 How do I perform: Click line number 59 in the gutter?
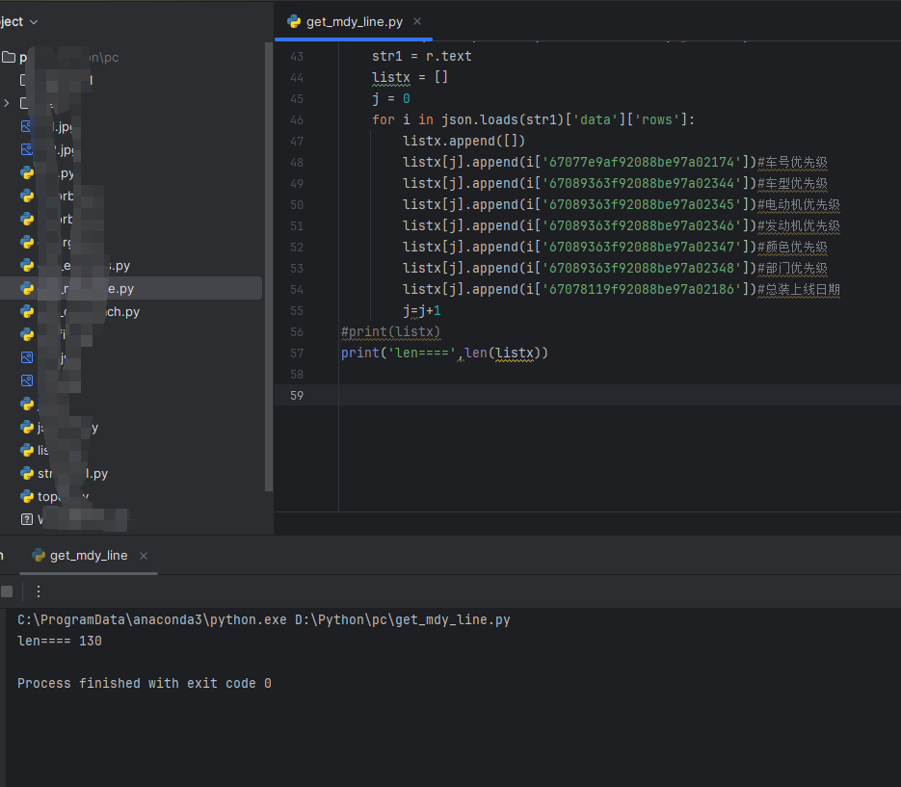pyautogui.click(x=297, y=395)
